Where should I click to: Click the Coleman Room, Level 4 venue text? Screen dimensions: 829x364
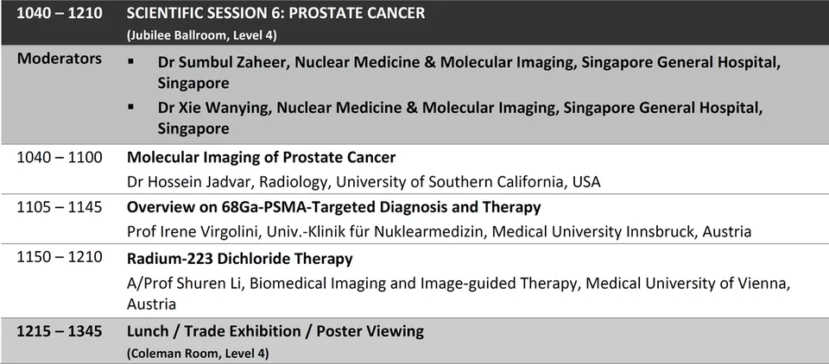(x=198, y=354)
